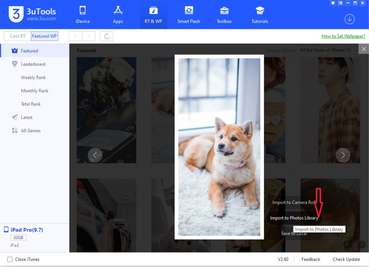Open the Tutorials section
Screen dimensions: 369x267
point(260,15)
